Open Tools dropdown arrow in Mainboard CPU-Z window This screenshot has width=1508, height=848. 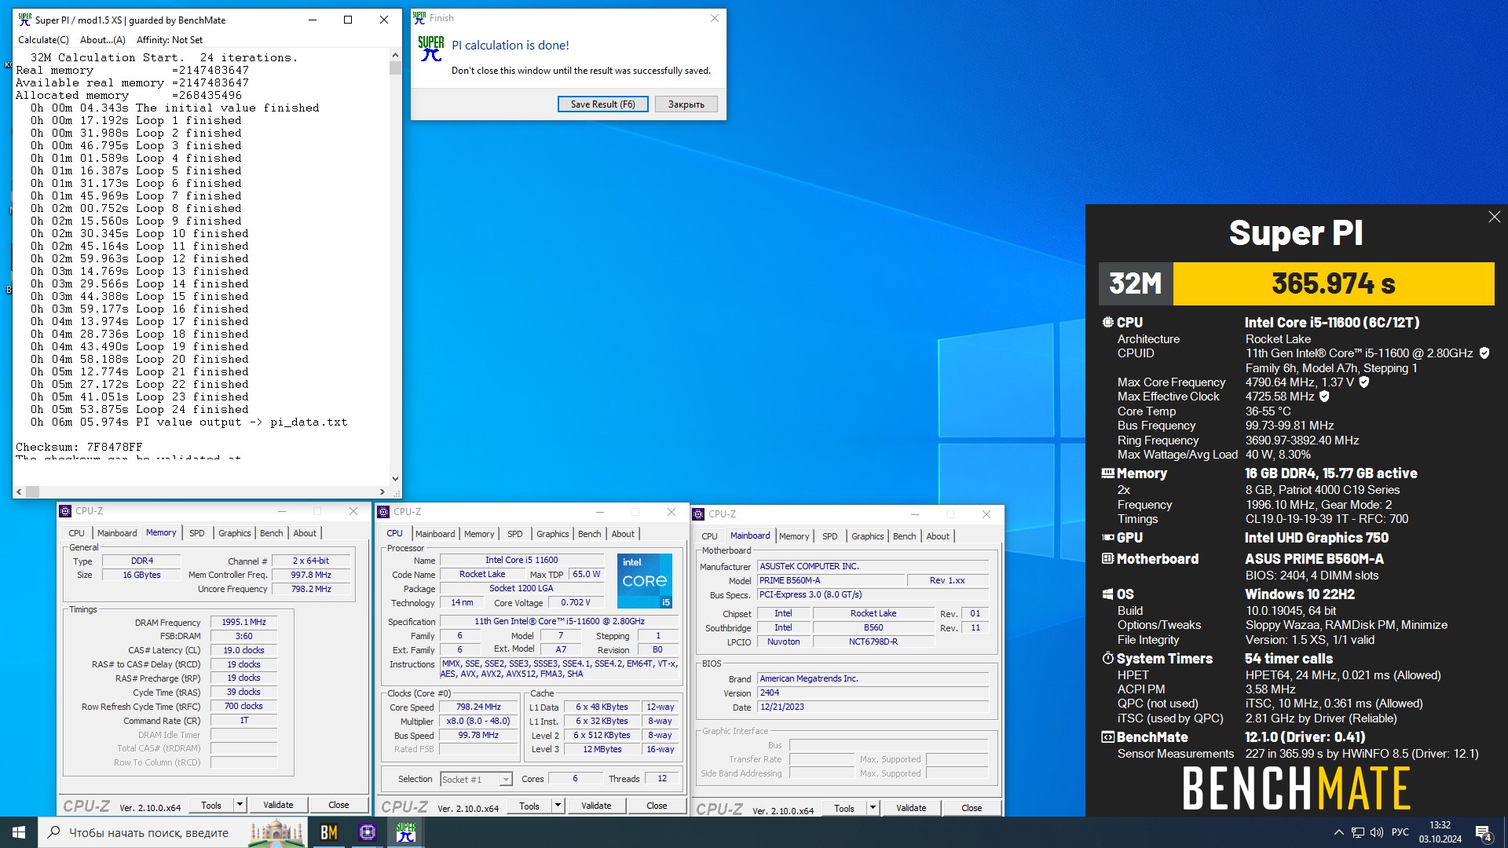click(873, 808)
